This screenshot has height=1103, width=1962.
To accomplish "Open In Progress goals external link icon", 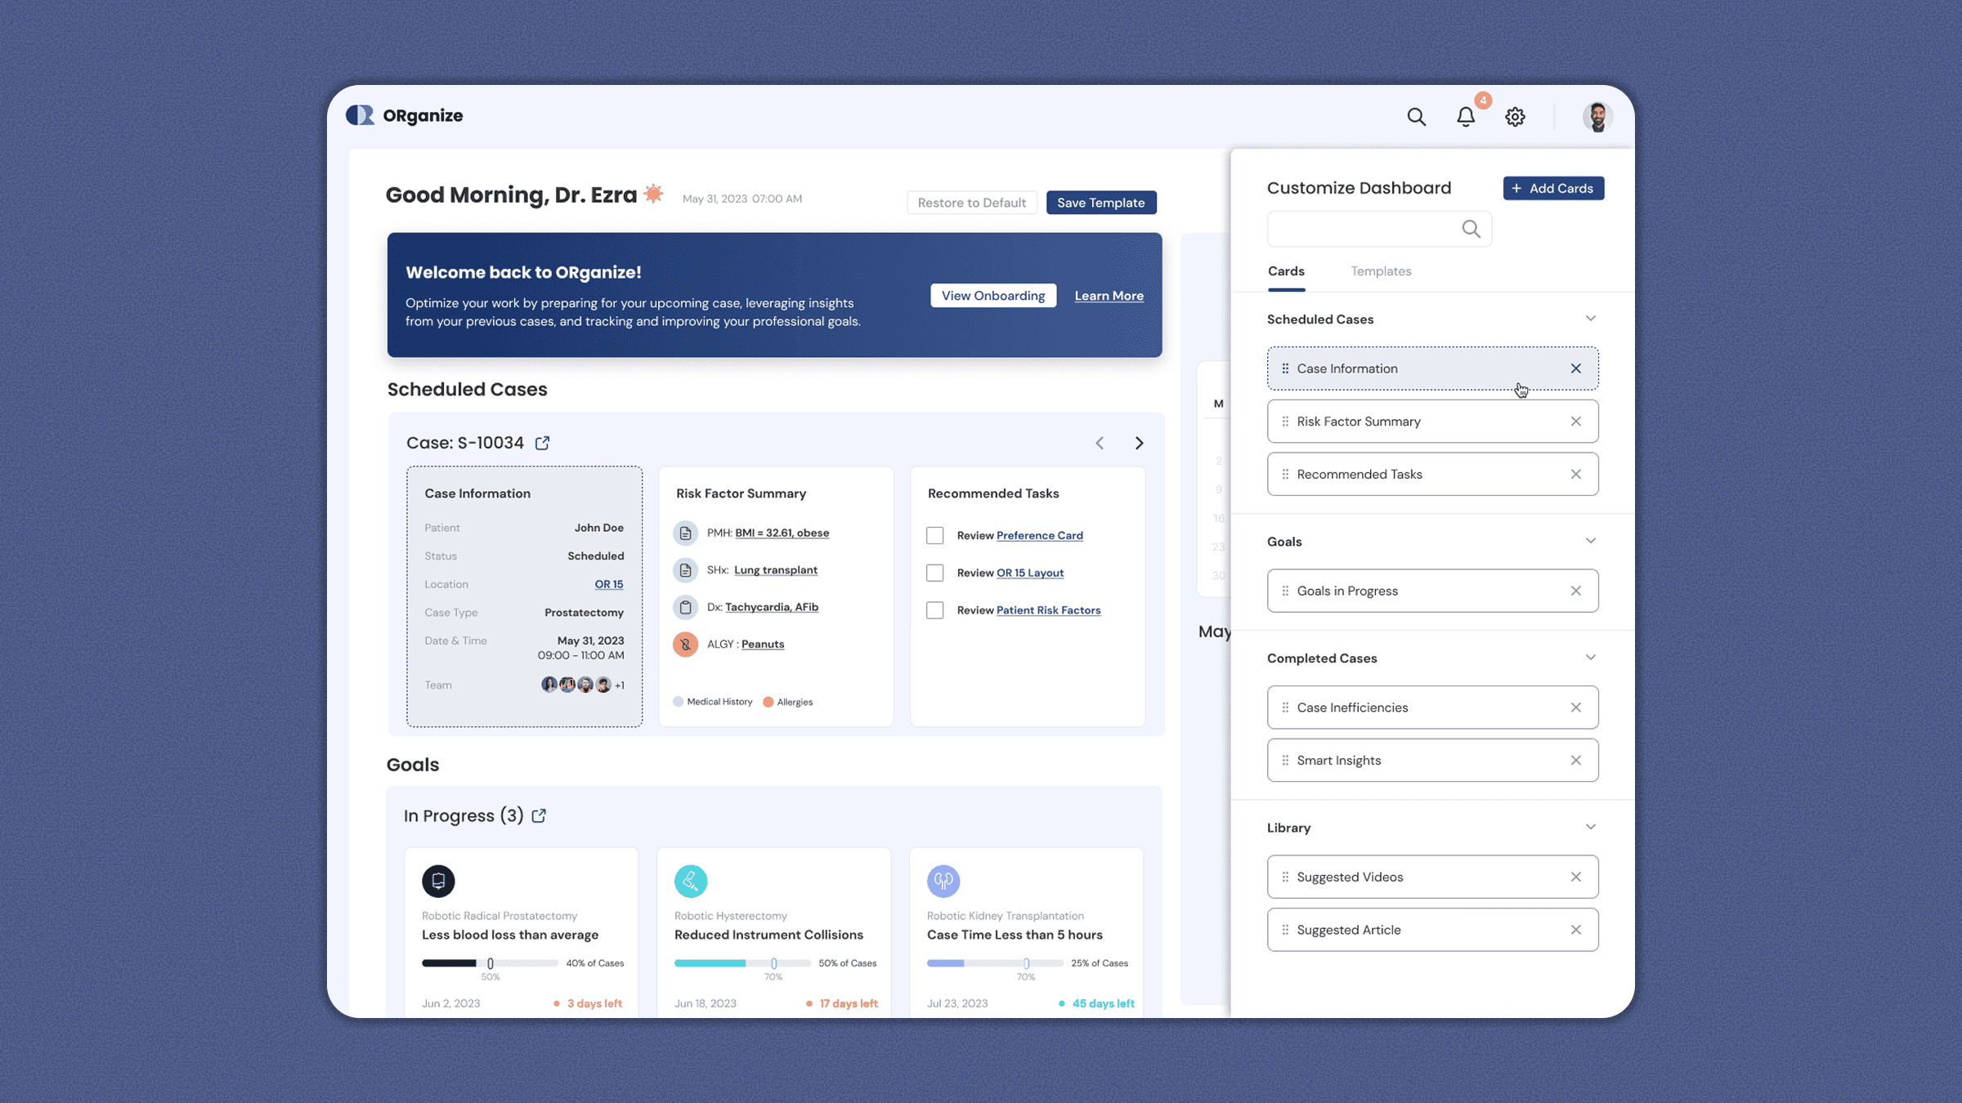I will pos(539,816).
